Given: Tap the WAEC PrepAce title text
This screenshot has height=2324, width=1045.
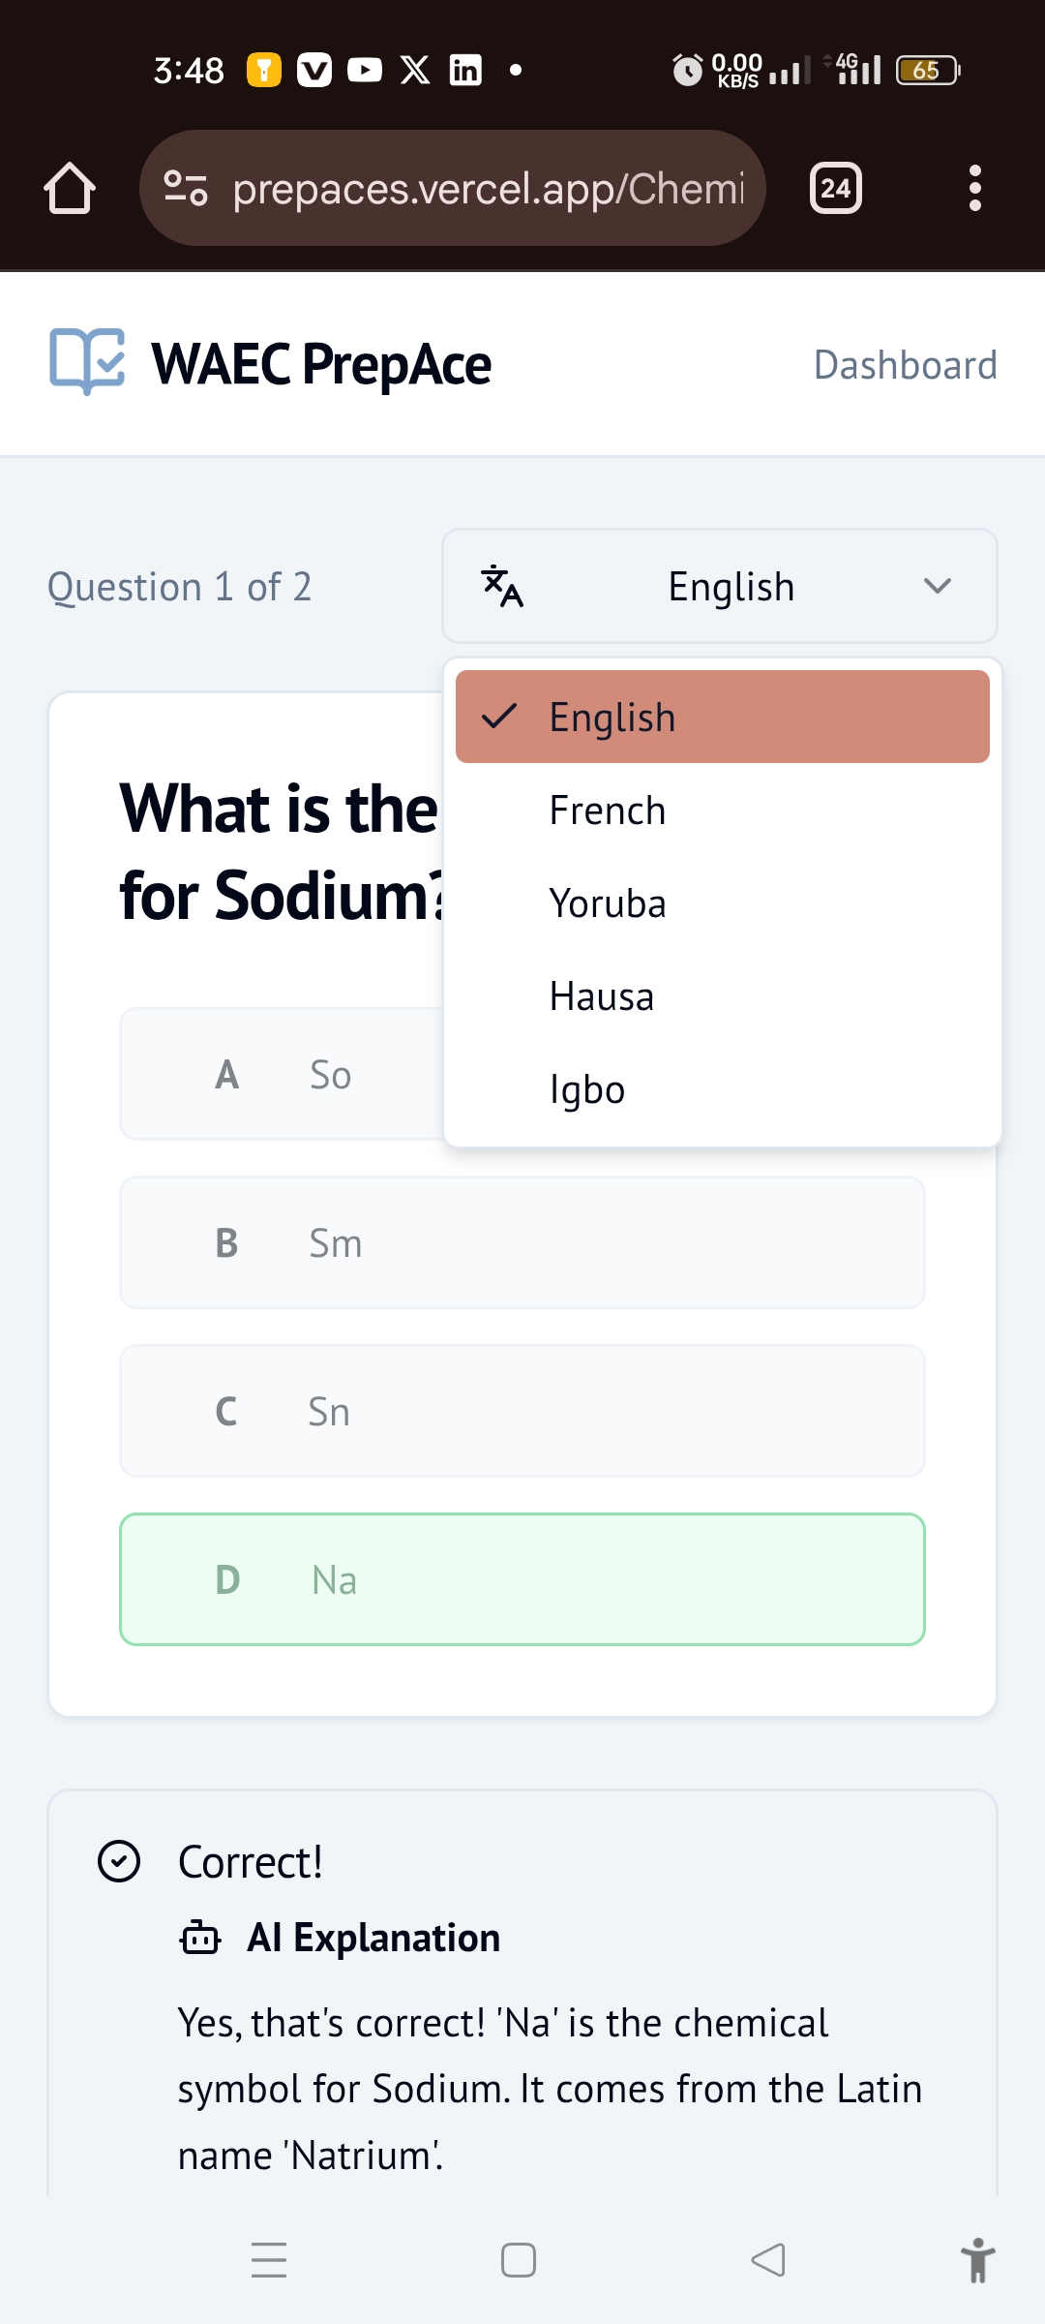Looking at the screenshot, I should click(x=321, y=364).
